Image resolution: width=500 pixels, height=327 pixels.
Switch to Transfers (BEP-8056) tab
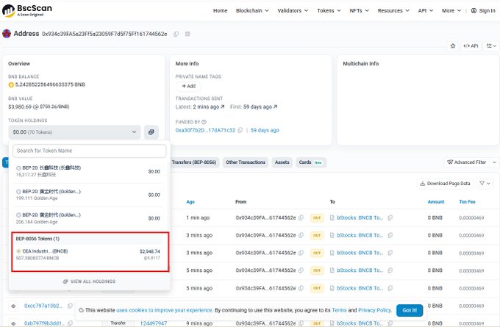point(194,162)
